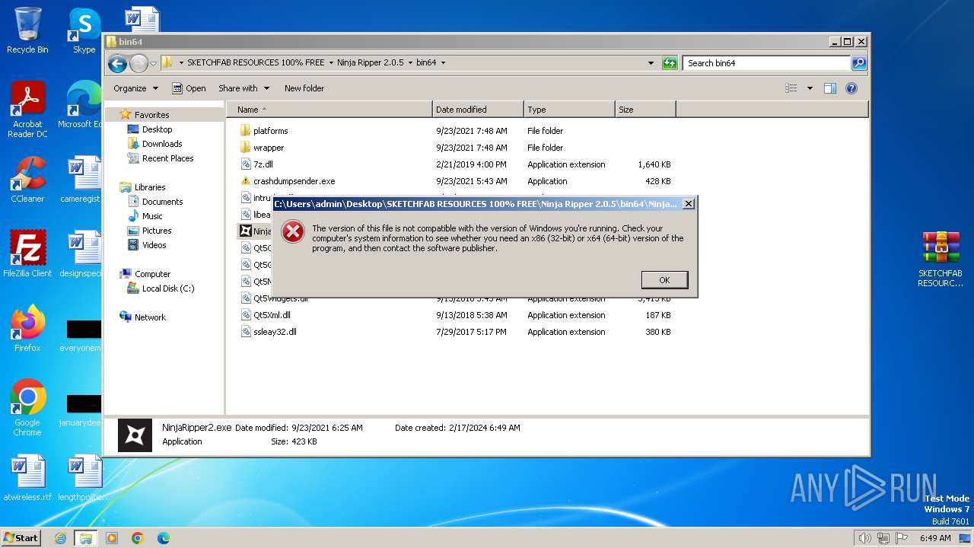Click the volume speaker tray icon
This screenshot has height=548, width=974.
click(864, 538)
